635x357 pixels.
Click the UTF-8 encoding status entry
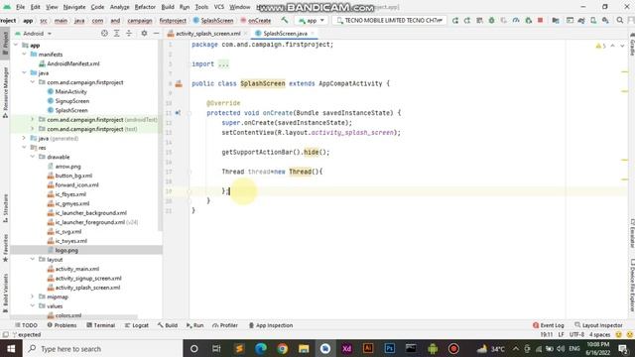576,334
